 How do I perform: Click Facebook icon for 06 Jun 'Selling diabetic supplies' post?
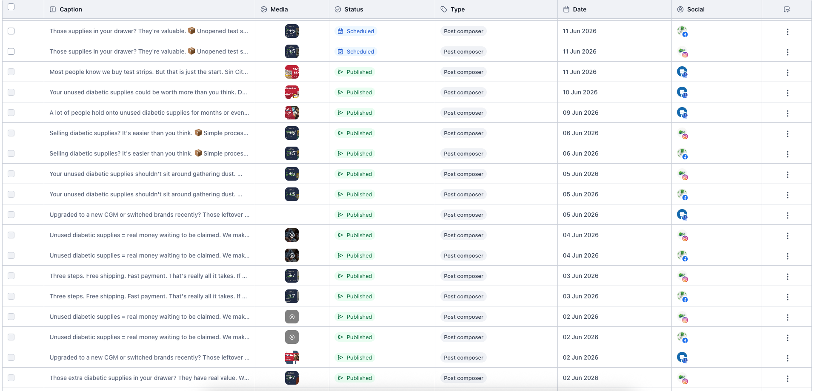click(683, 154)
